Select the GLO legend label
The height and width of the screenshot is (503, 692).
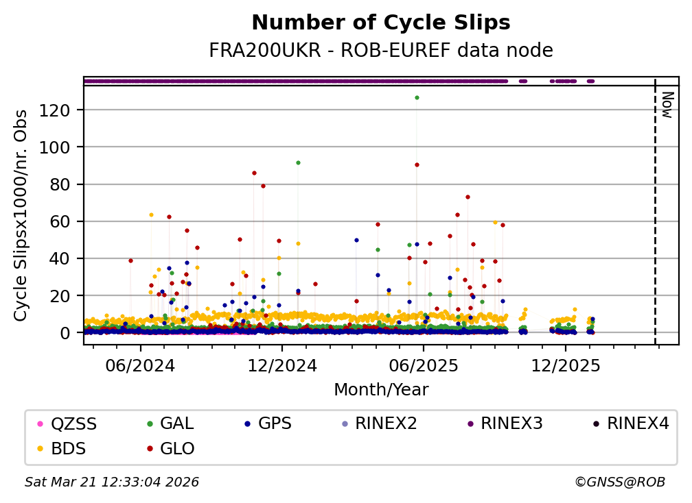point(177,449)
